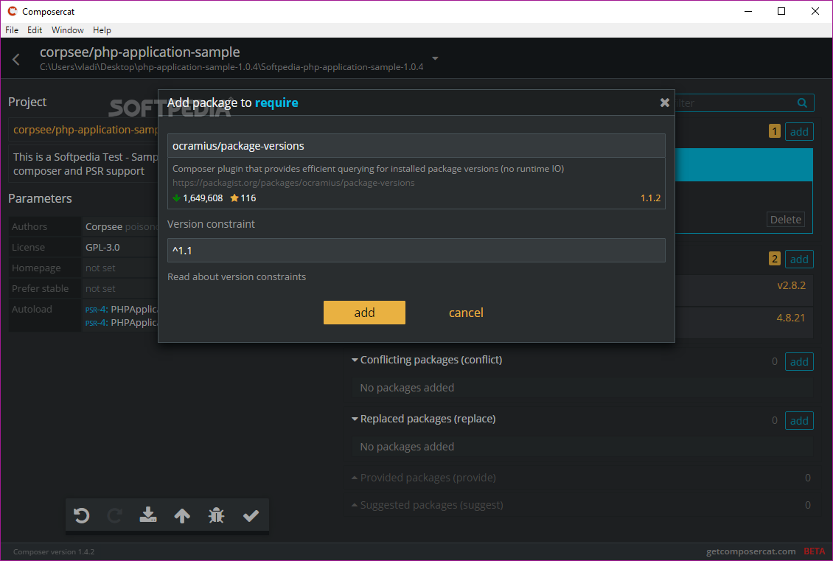The height and width of the screenshot is (561, 833).
Task: Click the ocramius/package-versions package name field
Action: [x=416, y=145]
